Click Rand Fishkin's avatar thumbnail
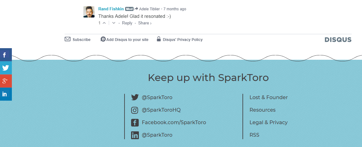The image size is (362, 147). 89,12
